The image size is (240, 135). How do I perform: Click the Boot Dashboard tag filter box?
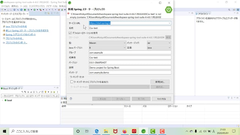click(30, 96)
